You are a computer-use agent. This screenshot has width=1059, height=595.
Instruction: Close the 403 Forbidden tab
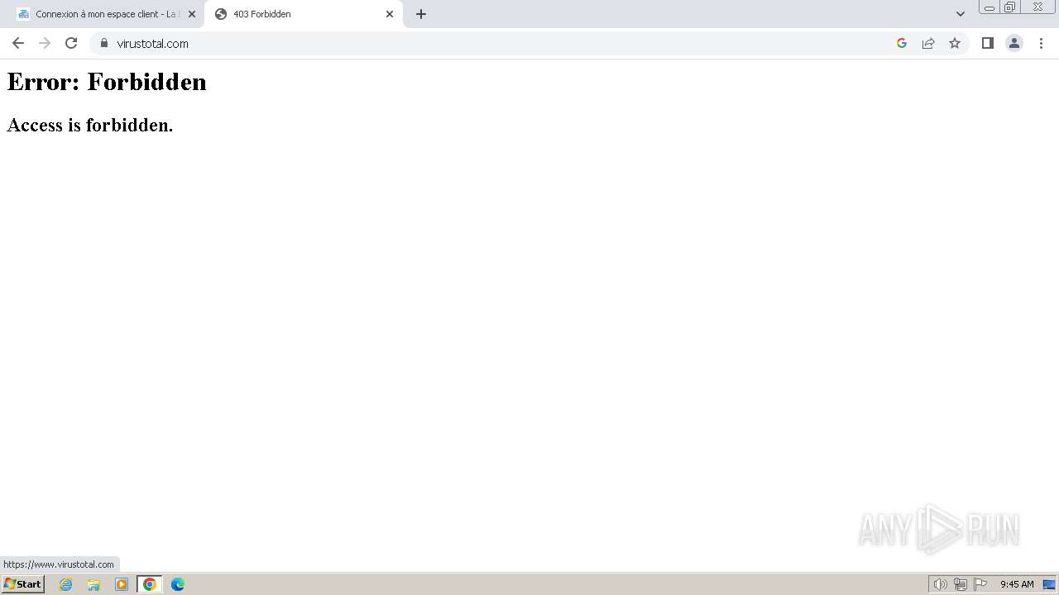pos(390,14)
